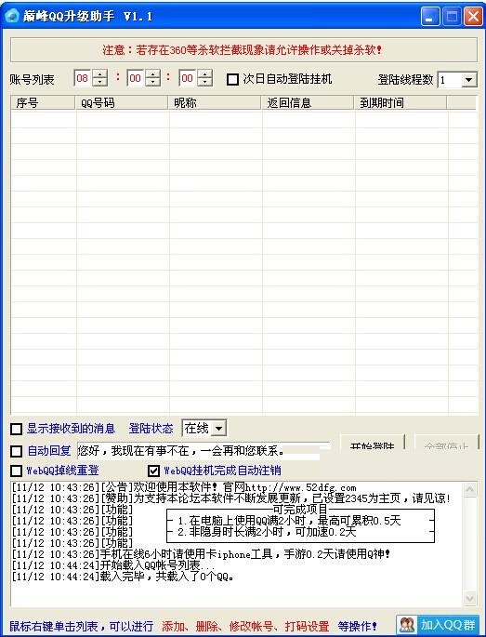
Task: Click the hour input field 08
Action: (x=84, y=78)
